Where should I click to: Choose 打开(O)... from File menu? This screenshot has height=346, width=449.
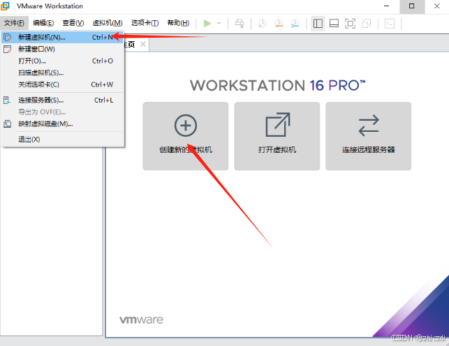(62, 61)
